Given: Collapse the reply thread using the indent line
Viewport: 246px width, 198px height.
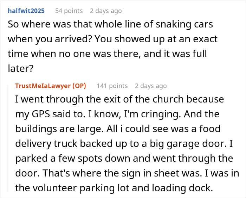Looking at the screenshot, I should click(x=8, y=138).
